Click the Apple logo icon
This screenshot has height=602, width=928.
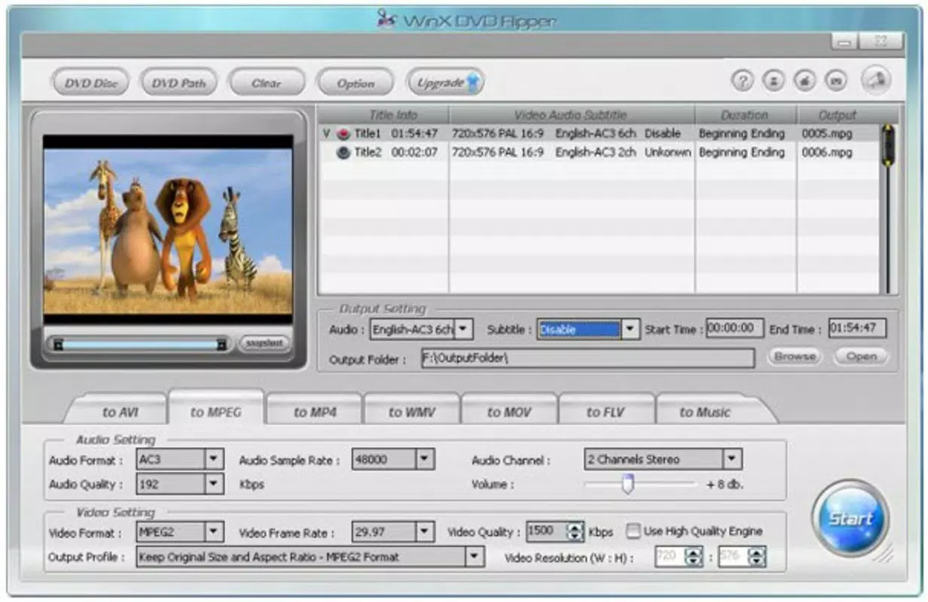click(804, 81)
